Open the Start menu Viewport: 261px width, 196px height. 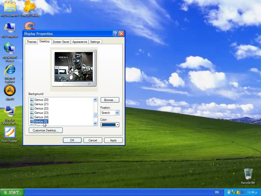tap(12, 192)
